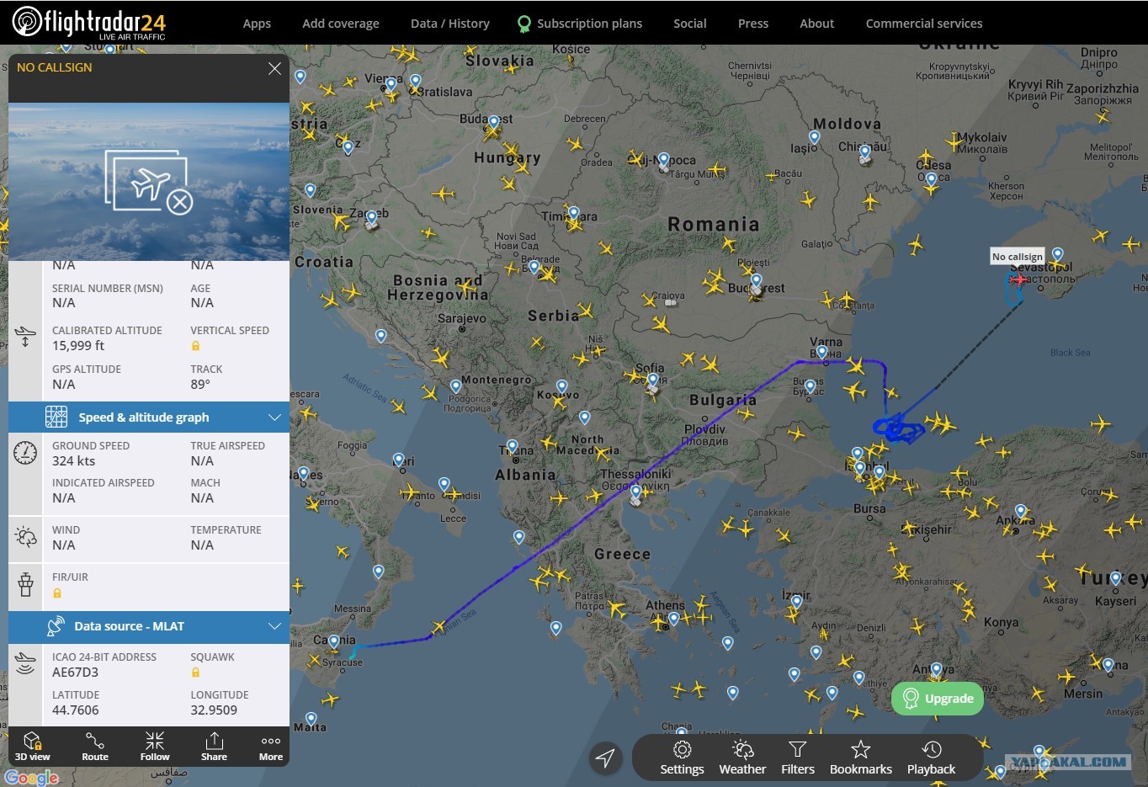Select the red No callsign aircraft near Sevastopol
Screen dimensions: 1148x787
1019,279
